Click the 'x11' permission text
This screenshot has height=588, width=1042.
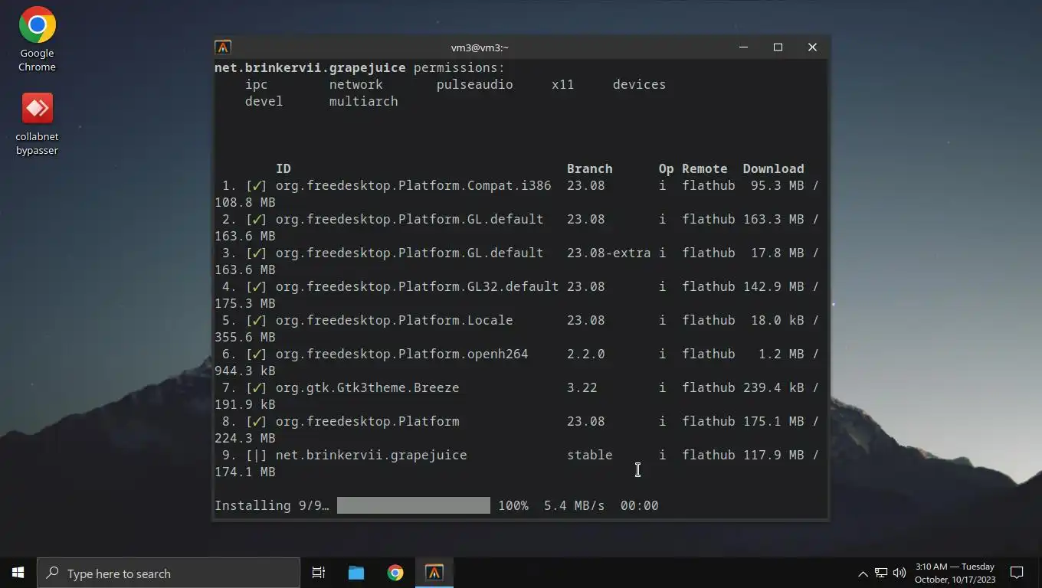(x=563, y=84)
